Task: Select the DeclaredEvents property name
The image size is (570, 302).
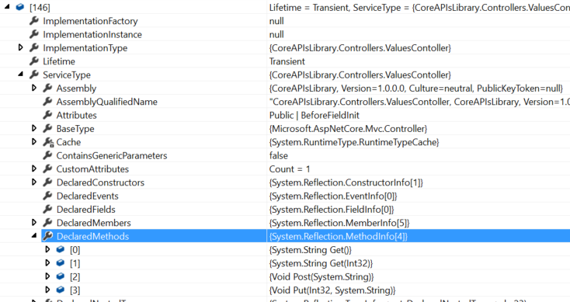Action: click(87, 196)
